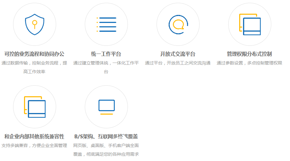Click the list lines icon for 统一工作平台
The width and height of the screenshot is (290, 161).
(x=106, y=25)
